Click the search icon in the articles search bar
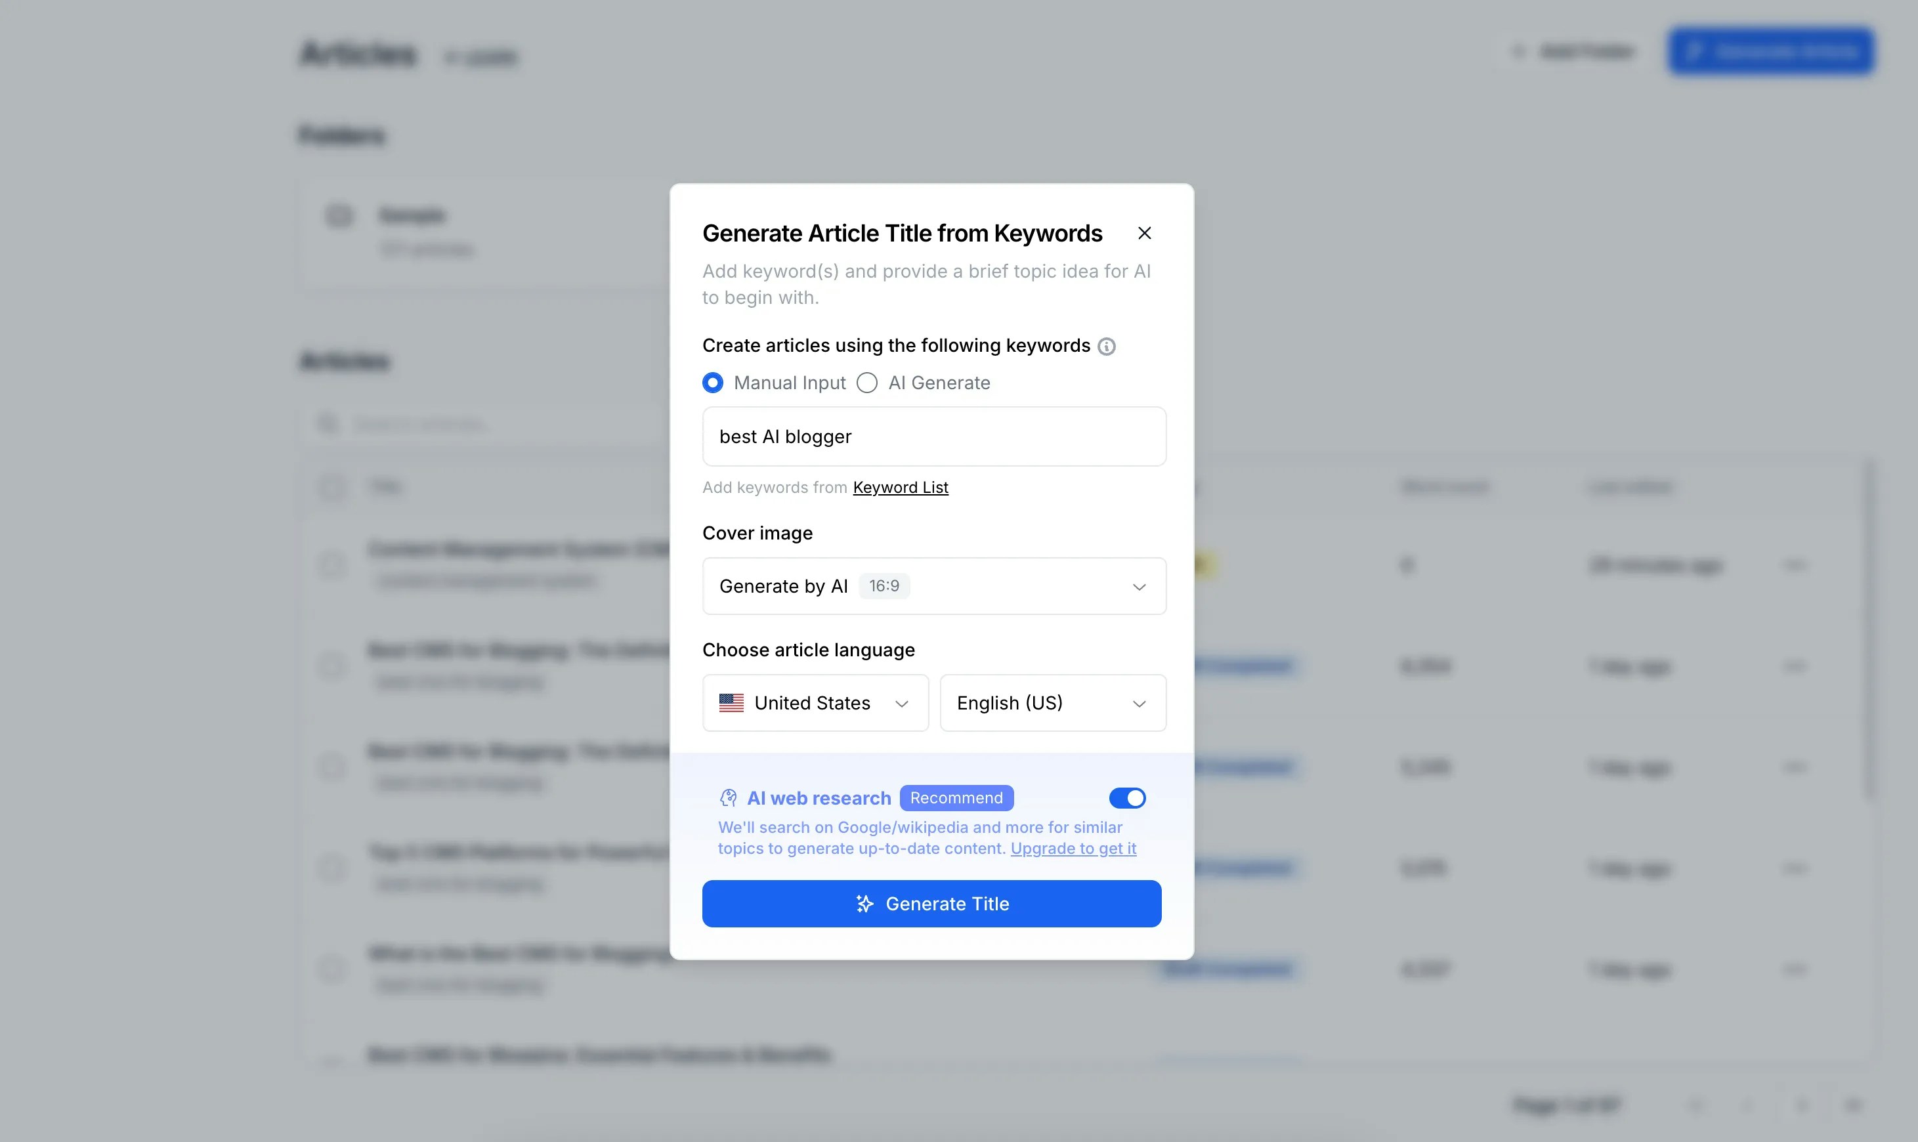The height and width of the screenshot is (1142, 1918). click(328, 423)
